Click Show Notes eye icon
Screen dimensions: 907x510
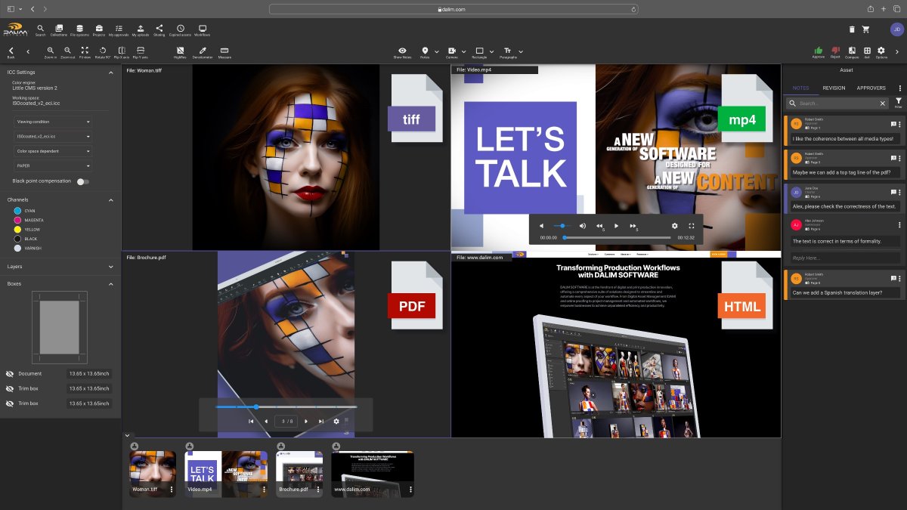click(x=403, y=52)
